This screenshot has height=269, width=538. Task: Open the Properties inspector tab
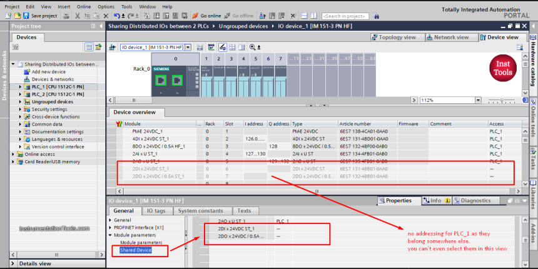[x=399, y=201]
